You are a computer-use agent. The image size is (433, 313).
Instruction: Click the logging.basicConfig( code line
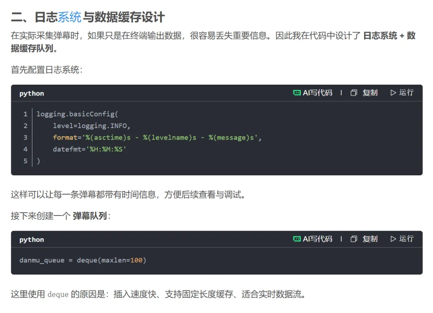point(77,114)
